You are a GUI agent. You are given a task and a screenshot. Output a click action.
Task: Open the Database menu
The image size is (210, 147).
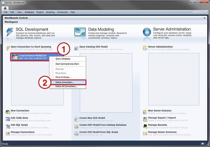click(29, 12)
